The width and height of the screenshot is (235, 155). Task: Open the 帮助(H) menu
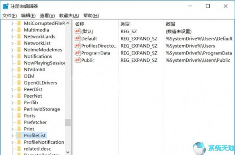(91, 16)
